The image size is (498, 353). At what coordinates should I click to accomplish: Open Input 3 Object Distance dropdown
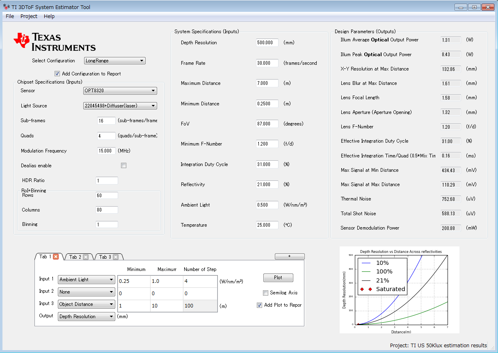tap(86, 304)
